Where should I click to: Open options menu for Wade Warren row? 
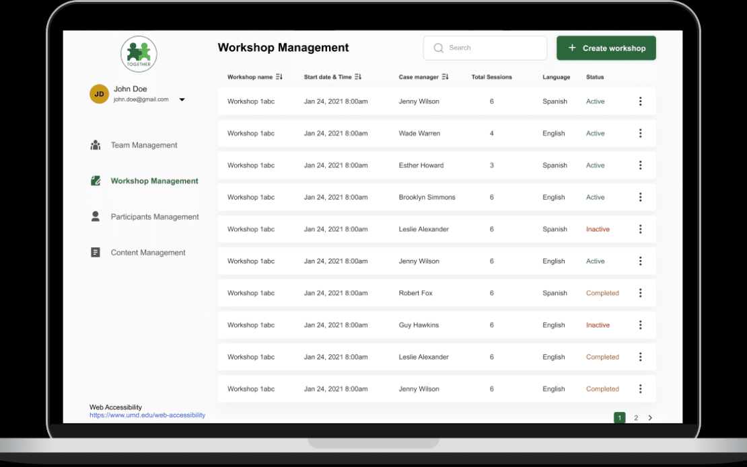(640, 133)
